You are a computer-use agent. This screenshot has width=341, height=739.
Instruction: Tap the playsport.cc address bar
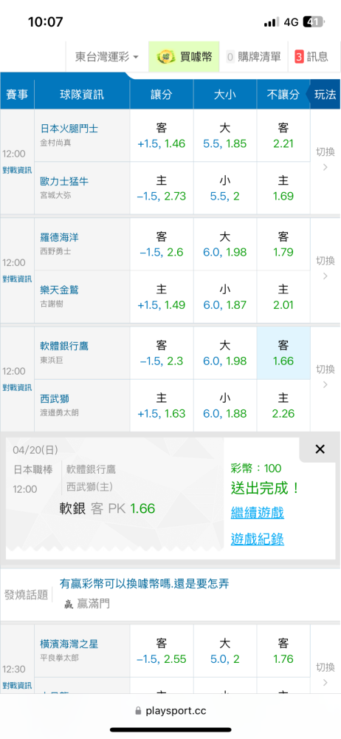[x=170, y=711]
